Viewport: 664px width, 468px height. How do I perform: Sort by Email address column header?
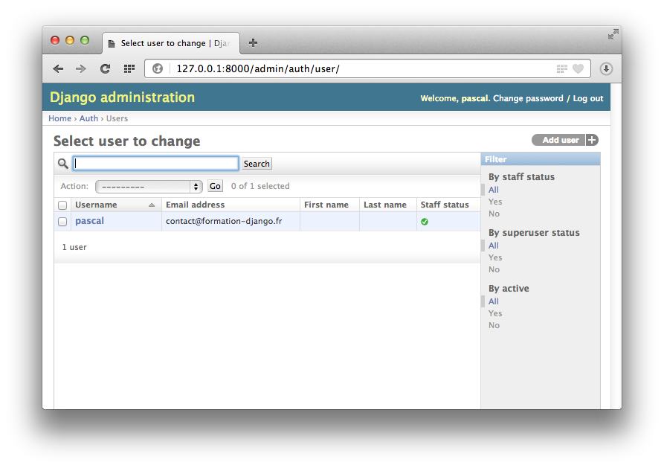[x=196, y=205]
